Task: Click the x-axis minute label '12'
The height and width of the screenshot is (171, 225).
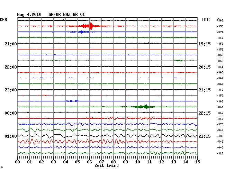Action: pos(161,162)
